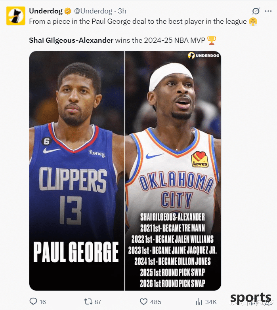Screen dimensions: 277x310
Task: Click the 485 likes count
Action: [x=155, y=302]
